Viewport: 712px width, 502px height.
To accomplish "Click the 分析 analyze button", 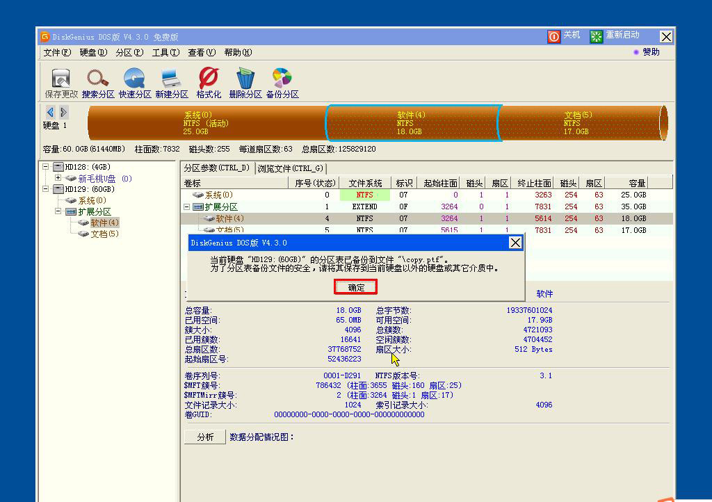I will click(x=205, y=437).
